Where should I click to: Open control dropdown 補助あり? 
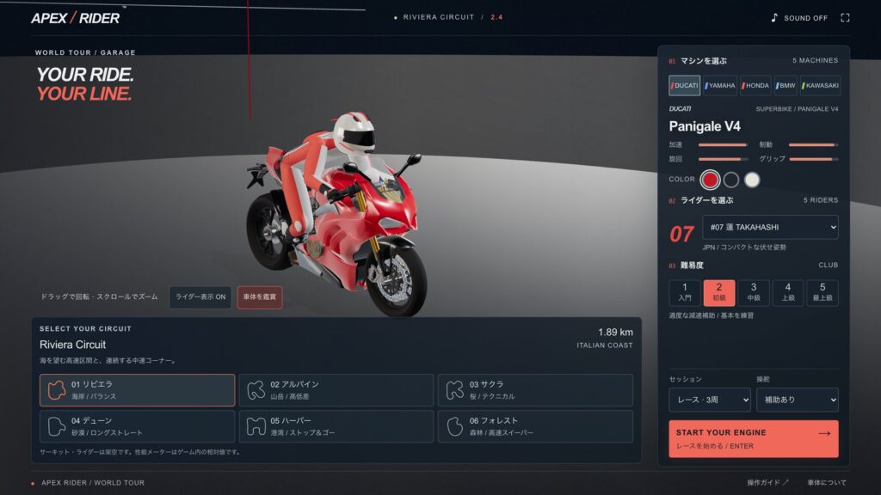(x=798, y=400)
